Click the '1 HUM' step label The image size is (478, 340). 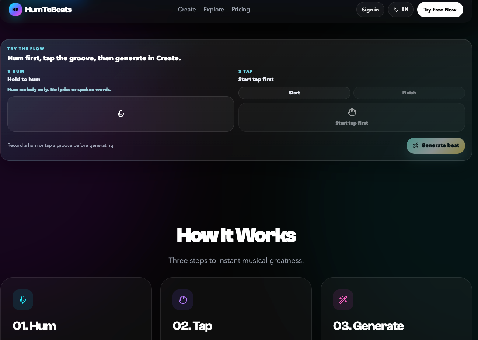coord(16,71)
